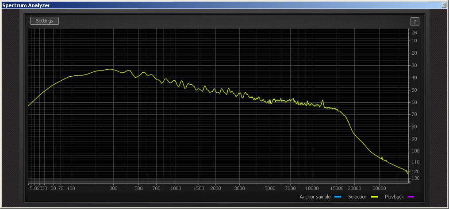The height and width of the screenshot is (209, 449).
Task: Close the Spectrum Analyzer window
Action: coord(444,5)
